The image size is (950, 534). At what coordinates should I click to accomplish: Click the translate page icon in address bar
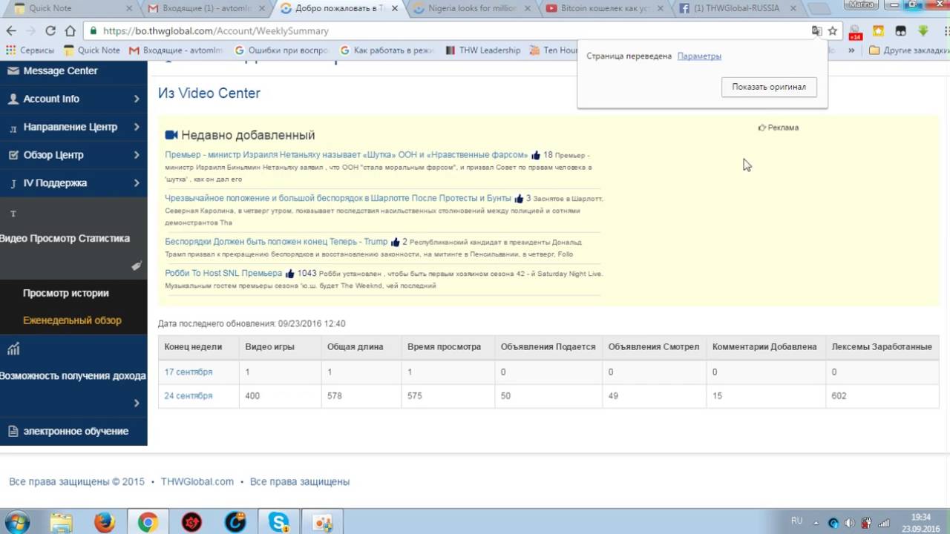[x=816, y=31]
